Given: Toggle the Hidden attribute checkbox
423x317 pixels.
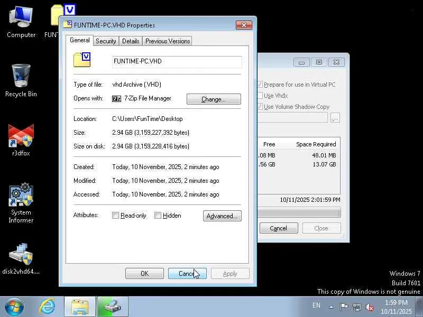Looking at the screenshot, I should pos(158,216).
